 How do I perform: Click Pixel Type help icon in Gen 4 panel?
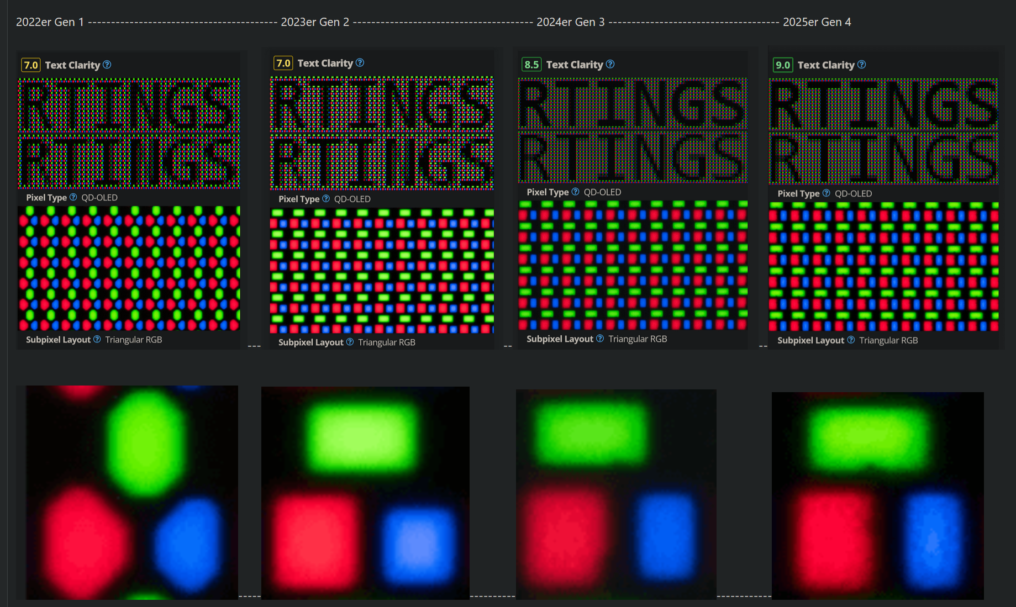(x=826, y=193)
